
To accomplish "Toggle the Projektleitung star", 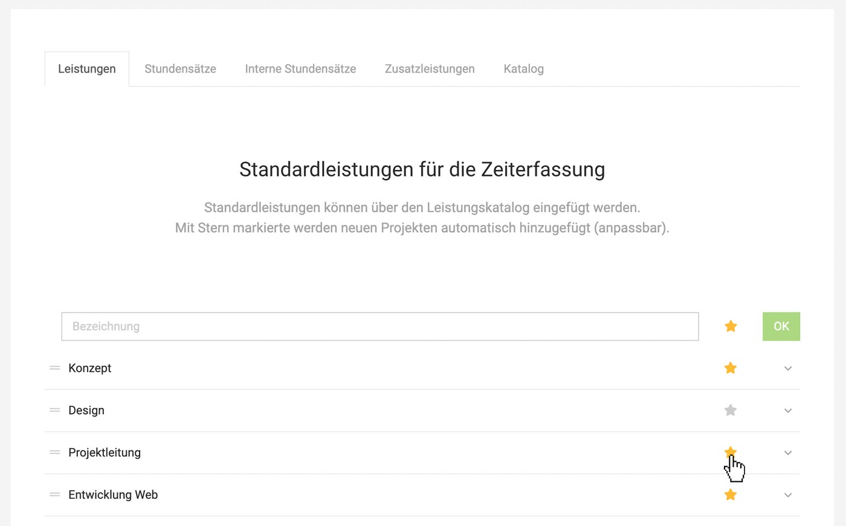I will point(731,452).
